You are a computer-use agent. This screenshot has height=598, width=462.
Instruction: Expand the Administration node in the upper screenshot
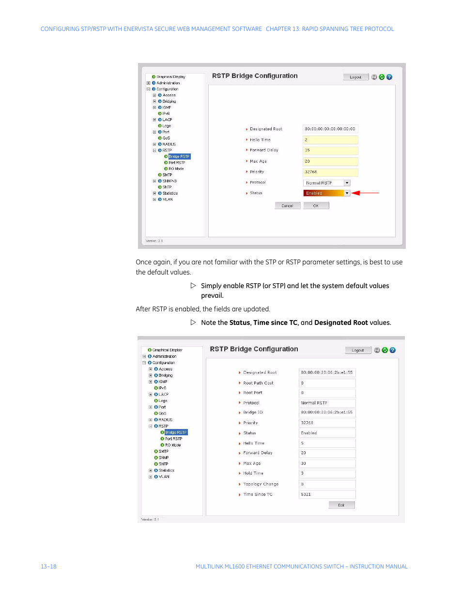148,83
